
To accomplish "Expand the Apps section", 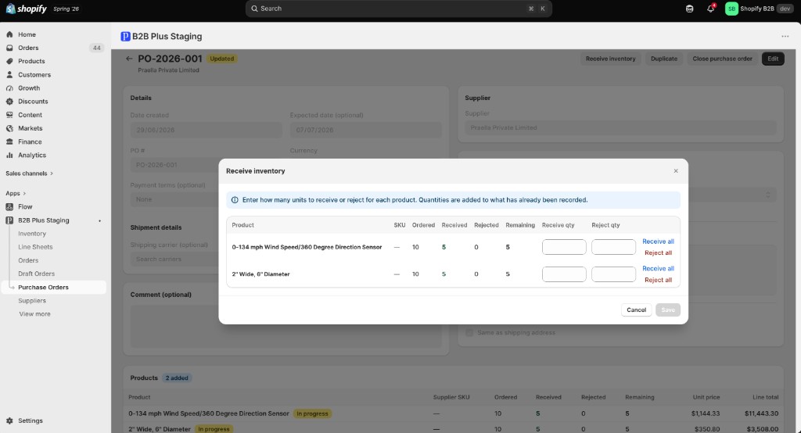I will (x=16, y=194).
